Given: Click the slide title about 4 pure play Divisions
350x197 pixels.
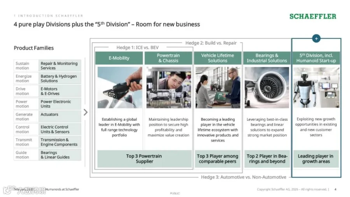Looking at the screenshot, I should 107,24.
